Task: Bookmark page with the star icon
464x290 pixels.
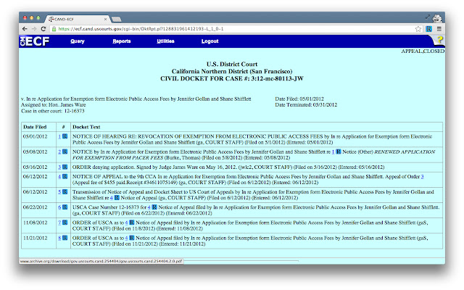Action: [x=418, y=29]
